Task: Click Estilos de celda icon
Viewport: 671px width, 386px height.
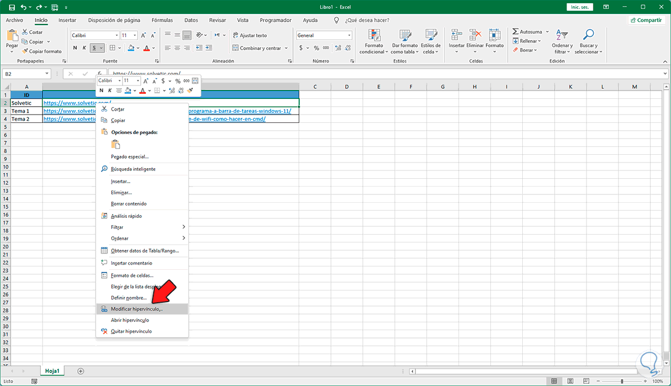Action: tap(431, 35)
